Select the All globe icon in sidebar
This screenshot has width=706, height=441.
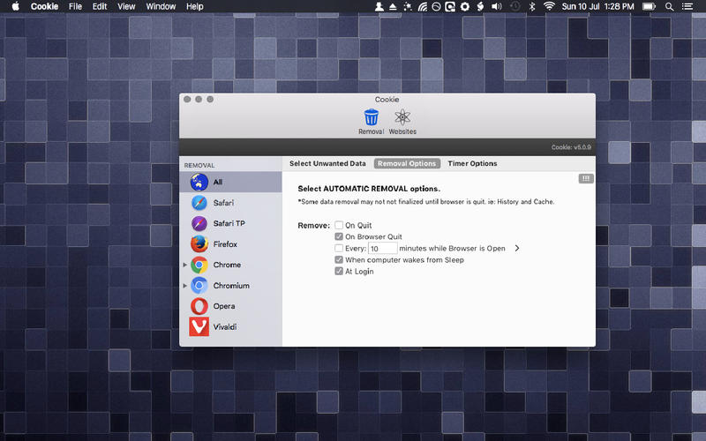point(199,183)
